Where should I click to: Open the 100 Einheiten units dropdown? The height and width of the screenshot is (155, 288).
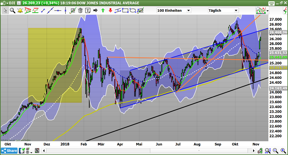(174, 10)
